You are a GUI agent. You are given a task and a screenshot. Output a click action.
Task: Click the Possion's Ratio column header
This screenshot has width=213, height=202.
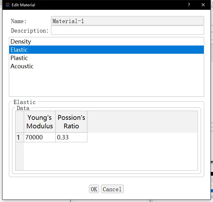pos(71,122)
